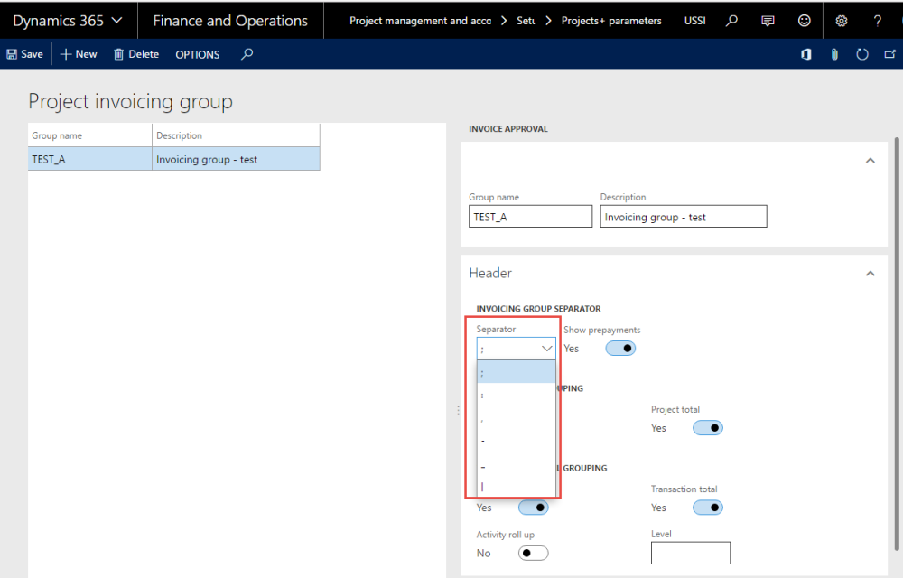Refresh the page with the refresh icon
This screenshot has width=903, height=578.
863,54
